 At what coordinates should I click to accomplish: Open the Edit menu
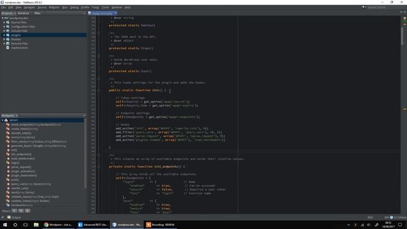click(10, 8)
